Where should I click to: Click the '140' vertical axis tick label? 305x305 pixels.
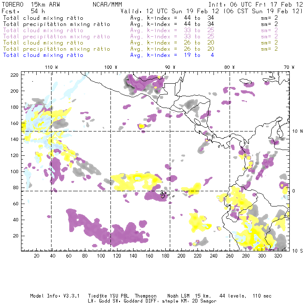pos(14,139)
